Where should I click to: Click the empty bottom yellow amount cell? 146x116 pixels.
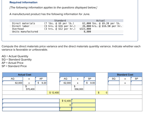pyautogui.click(x=65, y=109)
